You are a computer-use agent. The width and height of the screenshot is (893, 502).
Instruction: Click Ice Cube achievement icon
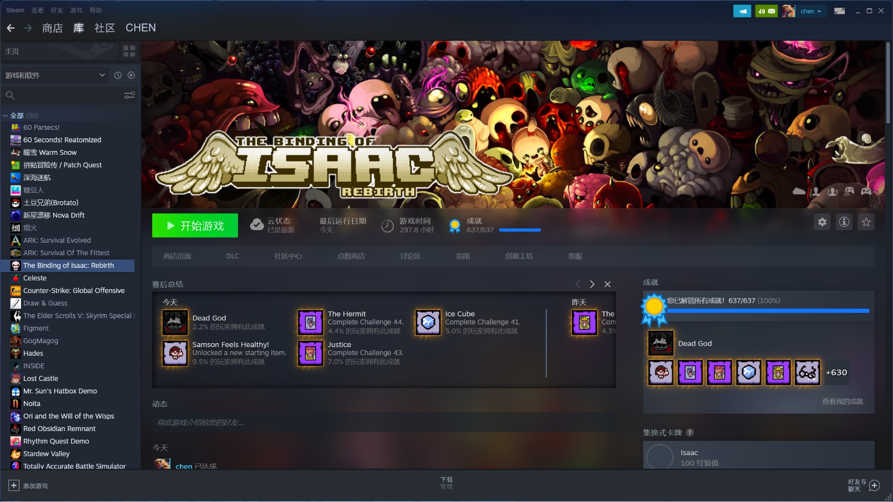point(428,322)
